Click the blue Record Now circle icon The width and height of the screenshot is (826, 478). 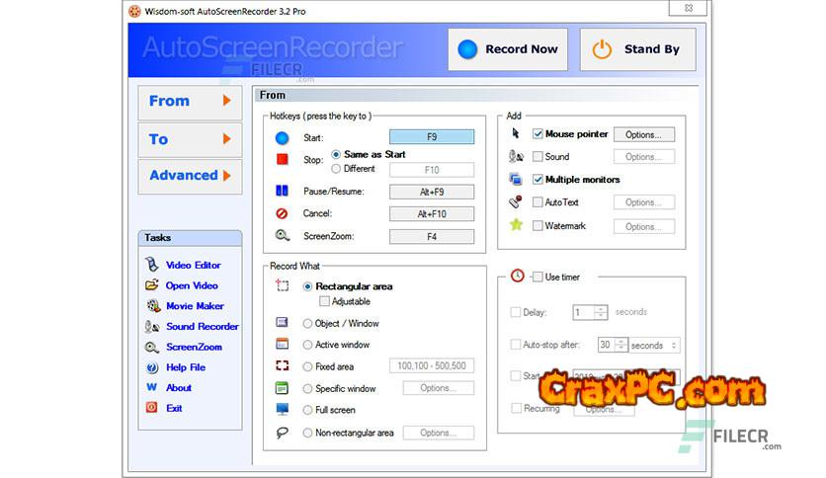click(467, 49)
